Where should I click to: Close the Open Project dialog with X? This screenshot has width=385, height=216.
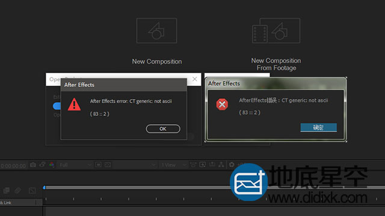[x=195, y=79]
